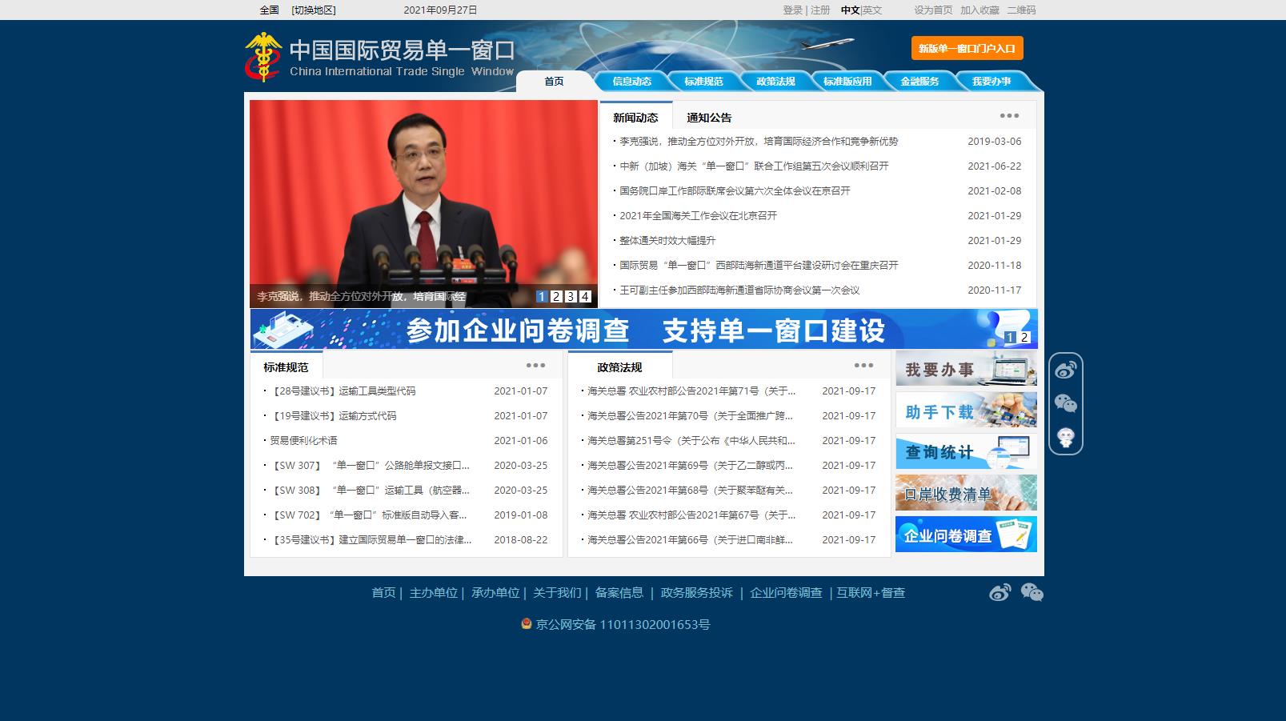Click the 京公网安备 police badge icon

click(527, 625)
